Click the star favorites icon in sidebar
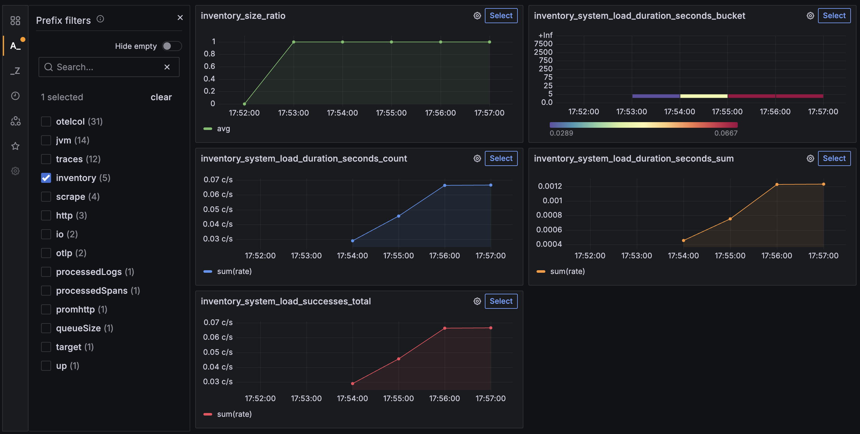Screen dimensions: 860x434 tap(15, 146)
